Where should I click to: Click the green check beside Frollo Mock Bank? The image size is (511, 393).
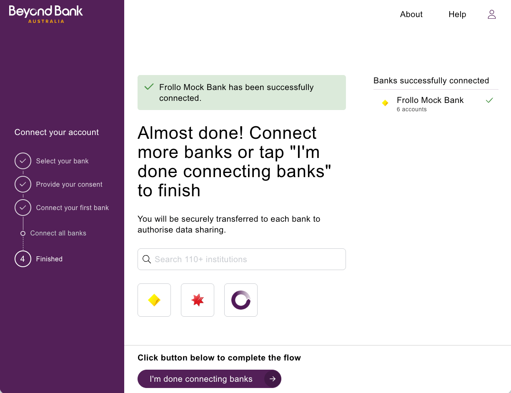pyautogui.click(x=489, y=100)
